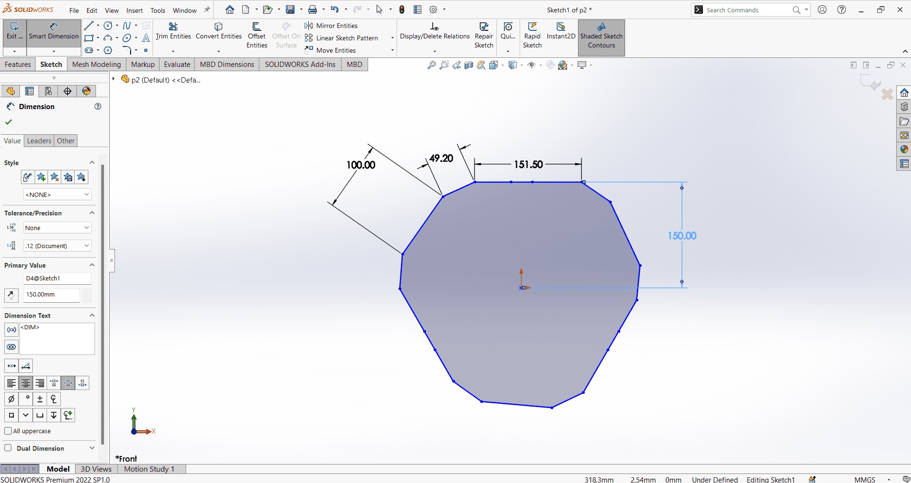
Task: Switch to the Leaders tab
Action: pyautogui.click(x=39, y=141)
